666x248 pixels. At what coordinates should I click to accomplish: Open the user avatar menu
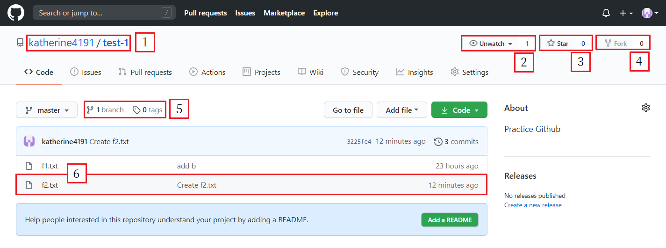(x=650, y=13)
